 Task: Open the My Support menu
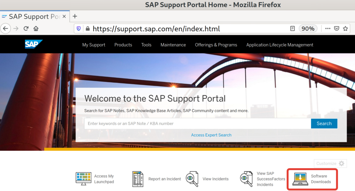coord(94,45)
